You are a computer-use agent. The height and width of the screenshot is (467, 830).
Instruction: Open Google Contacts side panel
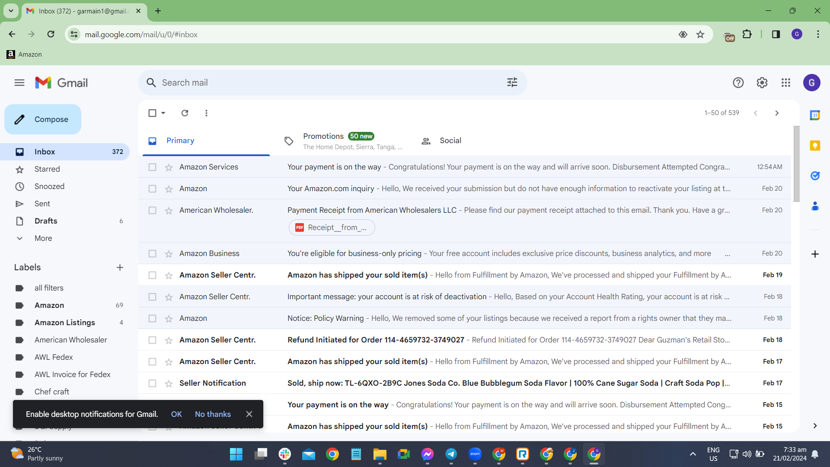click(815, 206)
